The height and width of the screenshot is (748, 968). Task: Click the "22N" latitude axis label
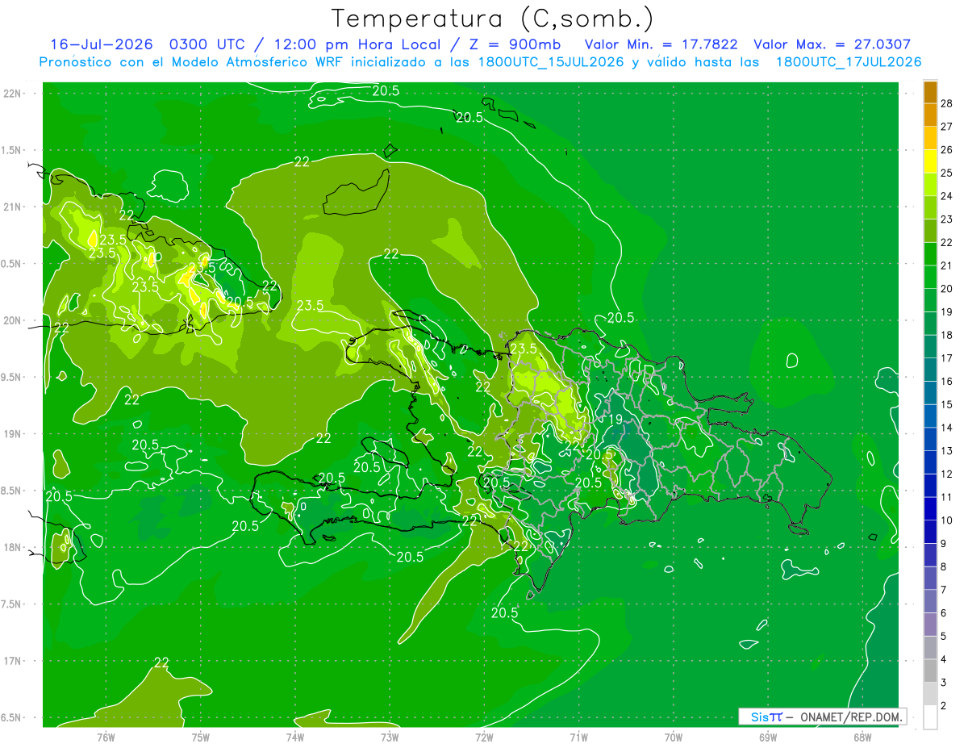(12, 94)
